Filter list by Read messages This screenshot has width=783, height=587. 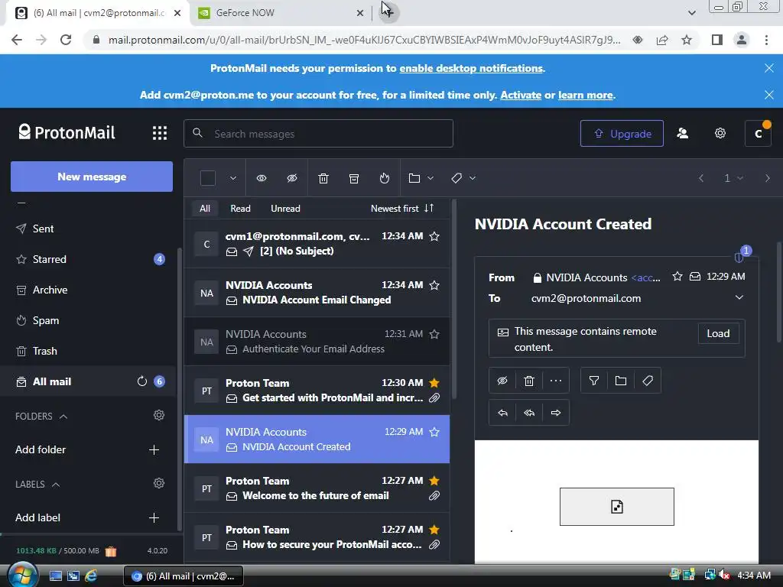240,209
